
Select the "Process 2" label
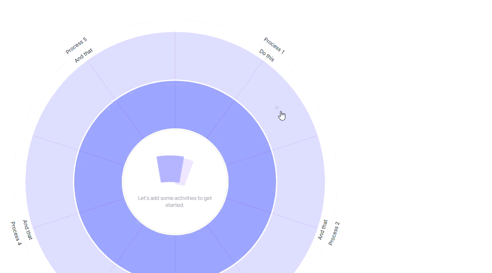click(x=334, y=234)
